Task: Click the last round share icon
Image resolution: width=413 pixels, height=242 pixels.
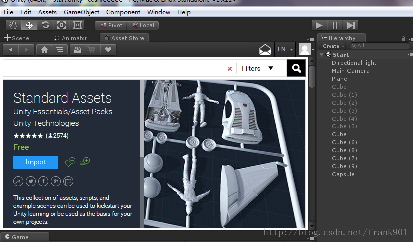Action: click(68, 181)
